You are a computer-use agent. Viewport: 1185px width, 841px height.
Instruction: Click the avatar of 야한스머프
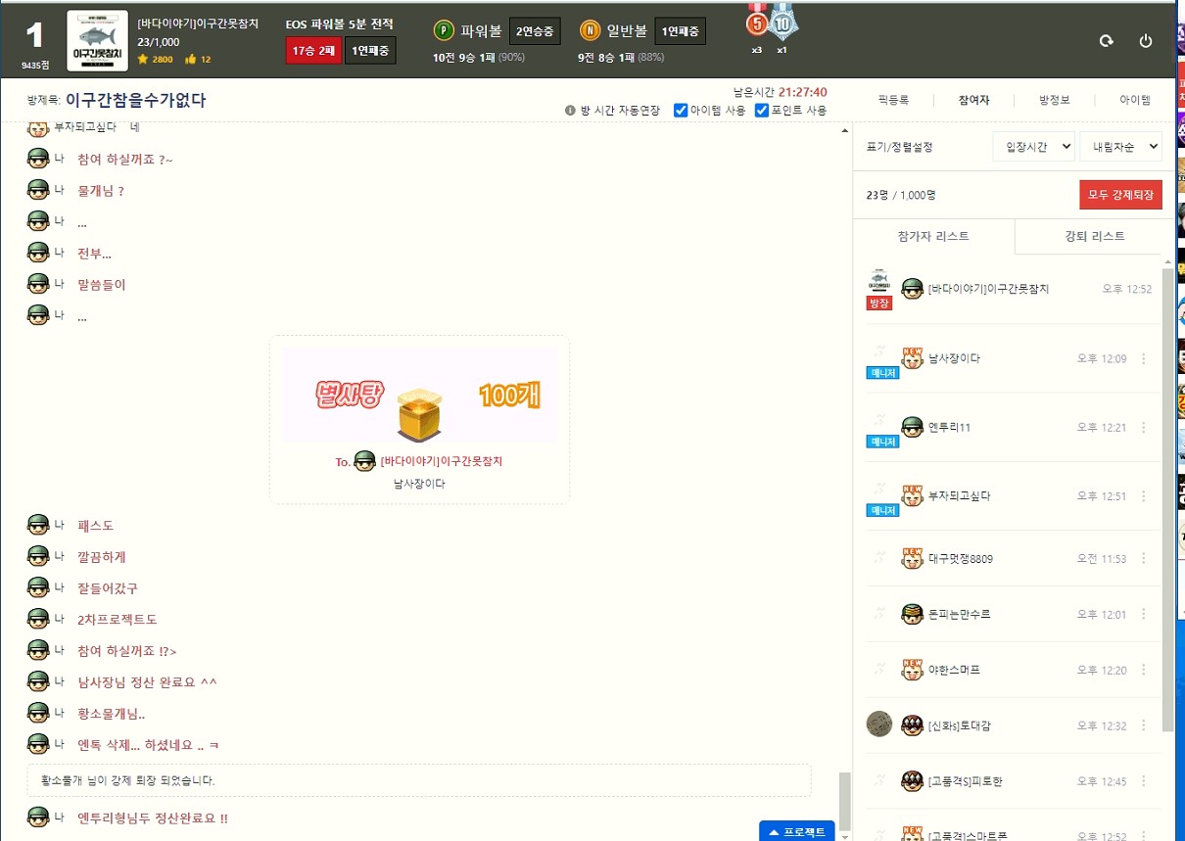pyautogui.click(x=912, y=670)
